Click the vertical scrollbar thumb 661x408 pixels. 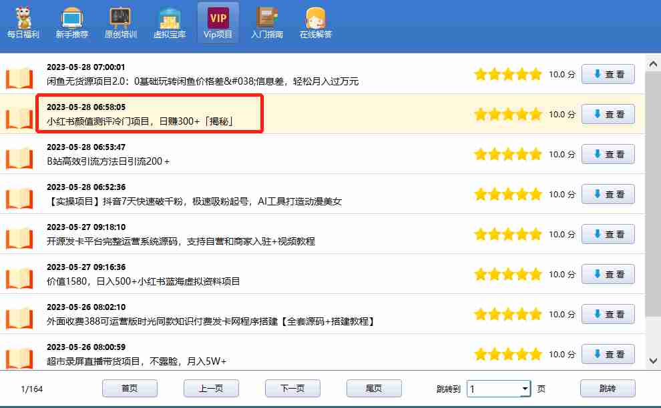653,194
